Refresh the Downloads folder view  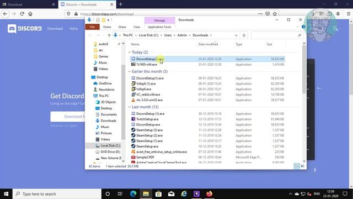pyautogui.click(x=244, y=35)
